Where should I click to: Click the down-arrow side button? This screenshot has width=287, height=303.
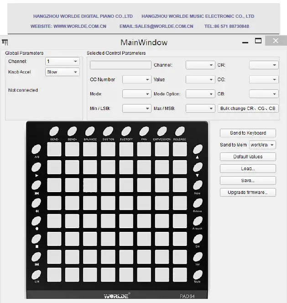pyautogui.click(x=198, y=167)
